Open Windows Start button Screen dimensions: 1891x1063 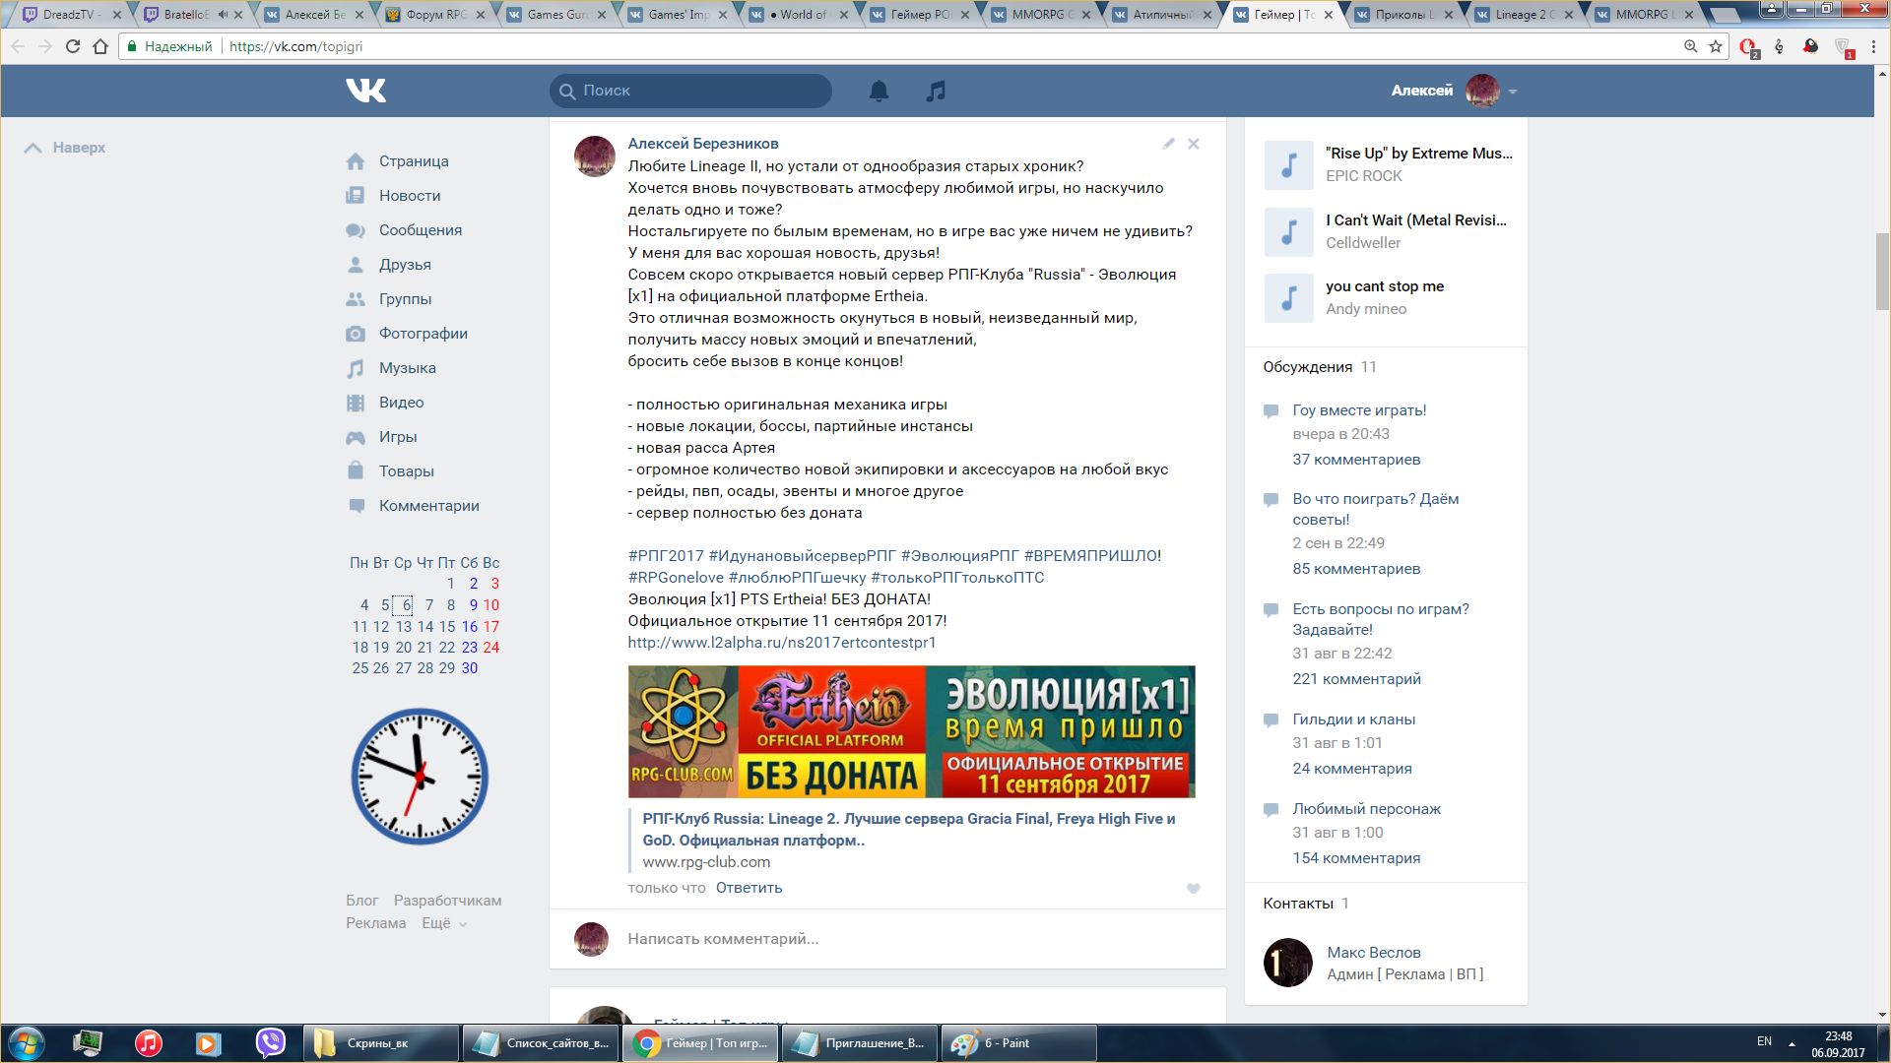(x=27, y=1043)
